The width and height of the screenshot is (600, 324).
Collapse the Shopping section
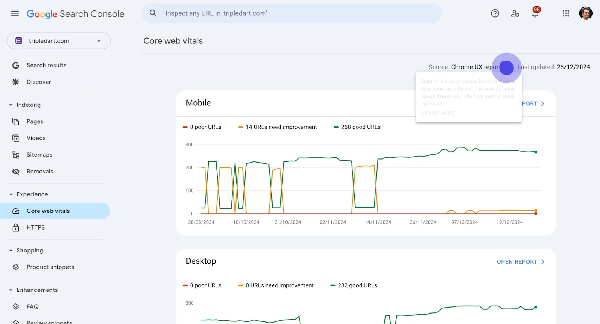coord(11,251)
